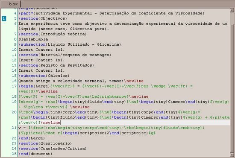Click Insert Content lol. on line 14
The width and height of the screenshot is (235, 158).
click(41, 70)
